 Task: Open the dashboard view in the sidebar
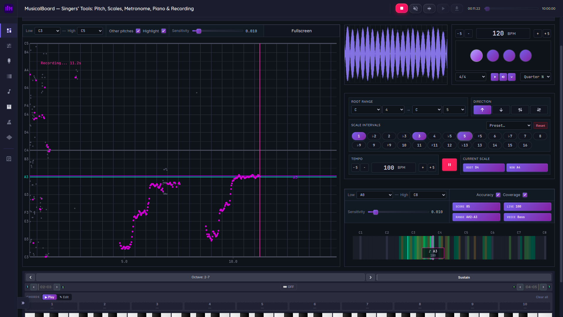pyautogui.click(x=9, y=31)
